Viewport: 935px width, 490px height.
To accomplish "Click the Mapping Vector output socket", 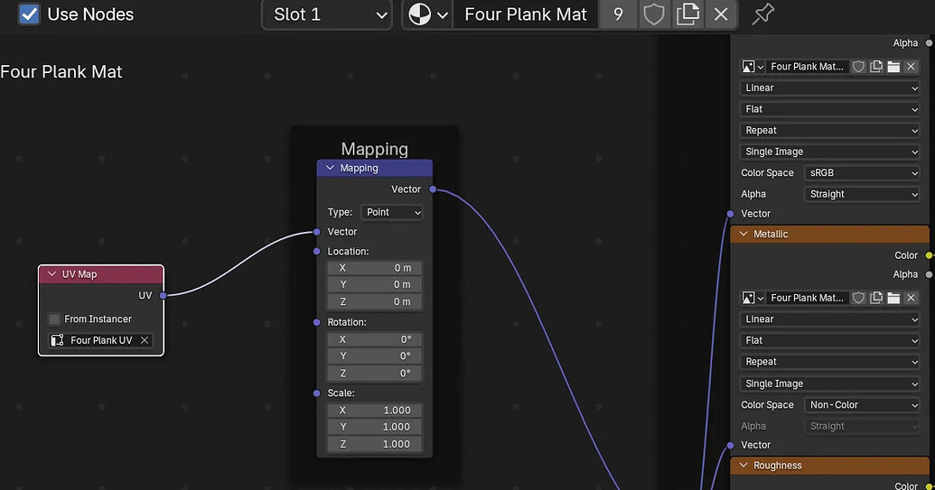I will click(433, 190).
